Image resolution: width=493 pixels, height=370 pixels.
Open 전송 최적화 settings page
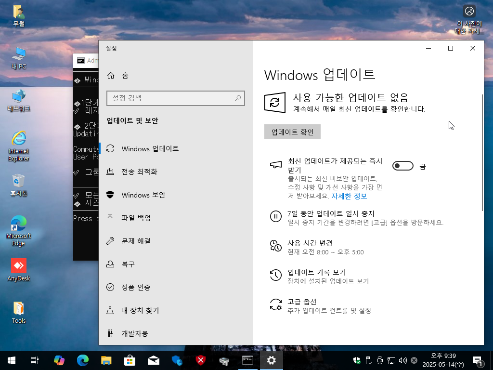175,172
